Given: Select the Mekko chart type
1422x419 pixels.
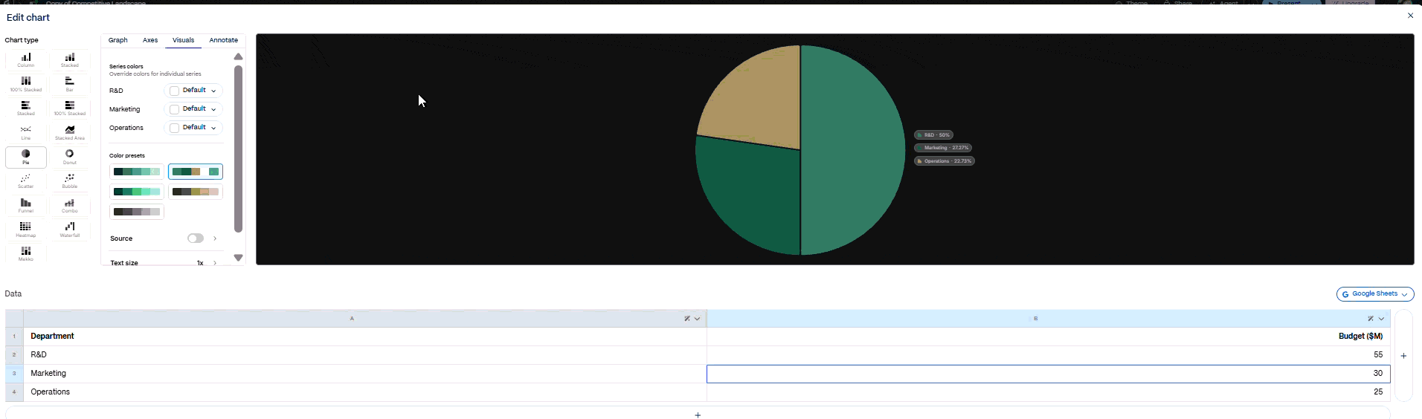Looking at the screenshot, I should point(26,253).
